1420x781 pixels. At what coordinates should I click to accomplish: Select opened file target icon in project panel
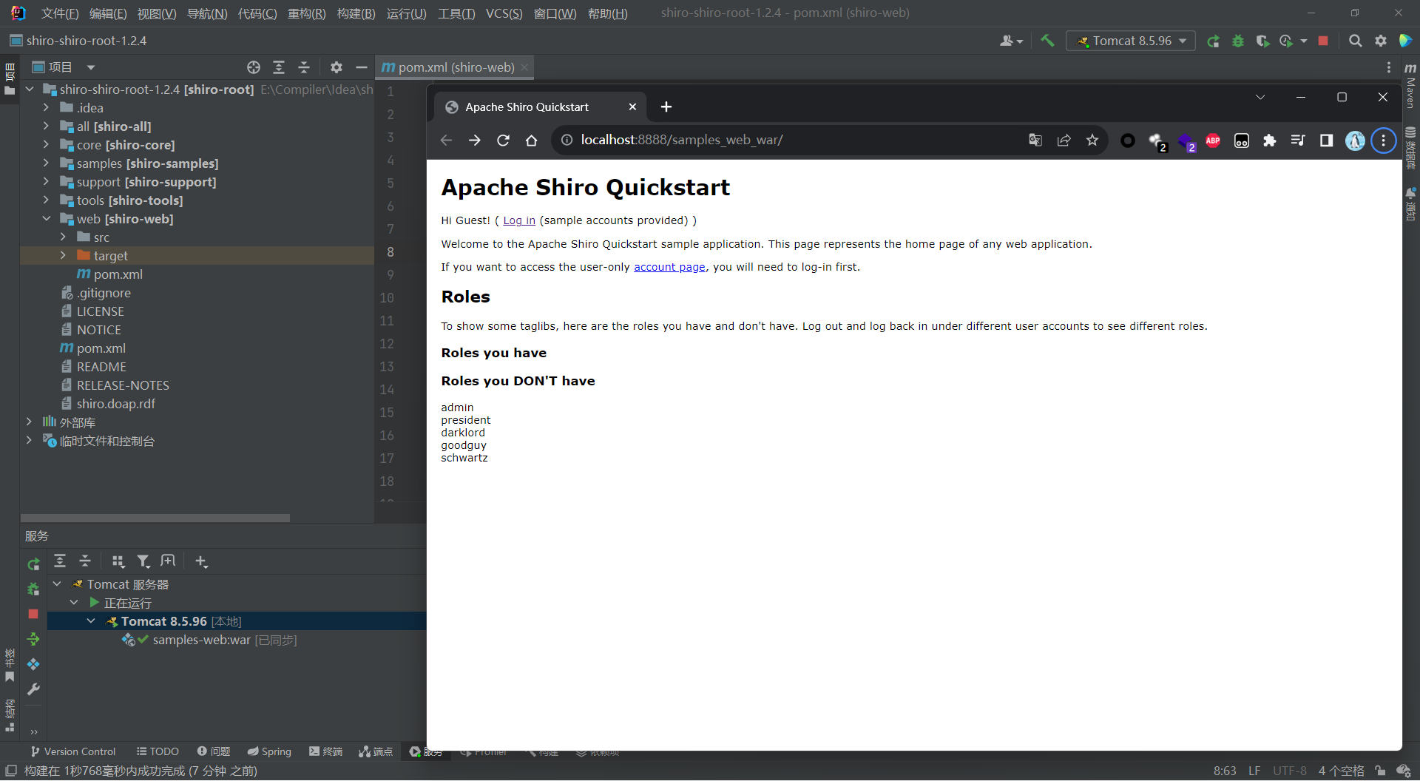[254, 67]
